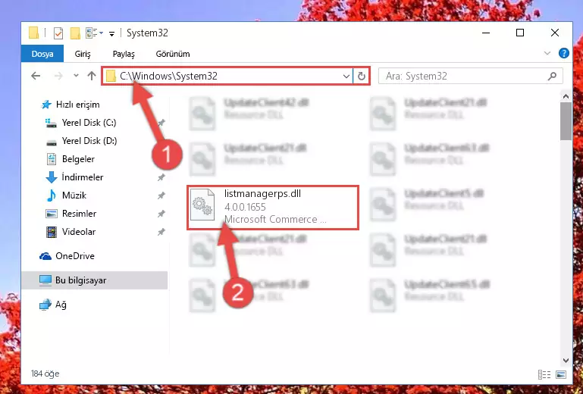Go up one folder level
This screenshot has width=583, height=394.
point(92,76)
